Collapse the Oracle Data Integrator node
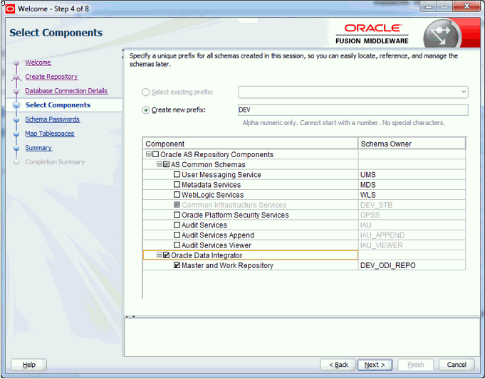 coord(160,255)
